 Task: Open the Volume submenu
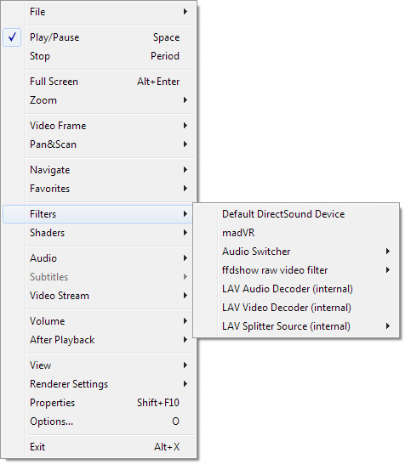tap(99, 320)
